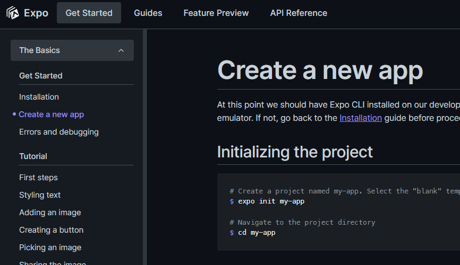Click the Expo logo icon
Viewport: 460px width, 265px height.
13,13
